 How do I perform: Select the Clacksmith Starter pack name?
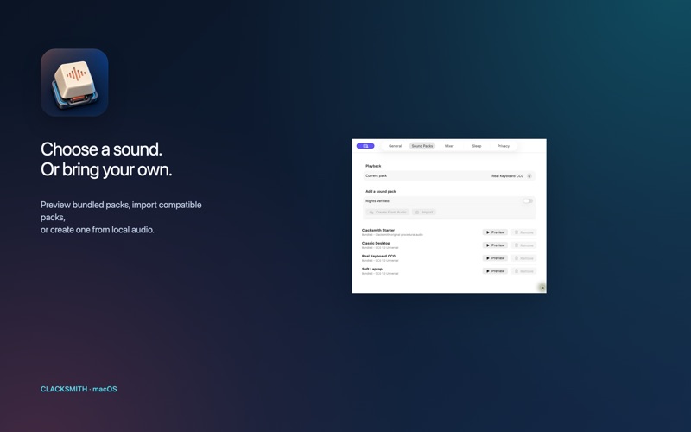pyautogui.click(x=378, y=230)
